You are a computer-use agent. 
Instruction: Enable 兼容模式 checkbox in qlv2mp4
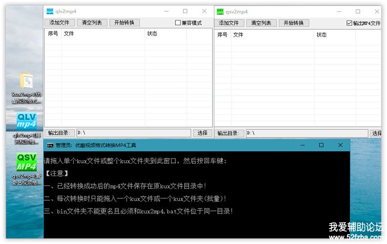point(178,23)
